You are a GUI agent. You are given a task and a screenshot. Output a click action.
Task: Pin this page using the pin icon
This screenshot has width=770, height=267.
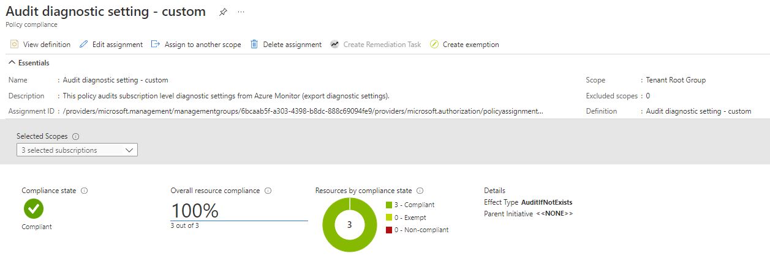pyautogui.click(x=223, y=13)
